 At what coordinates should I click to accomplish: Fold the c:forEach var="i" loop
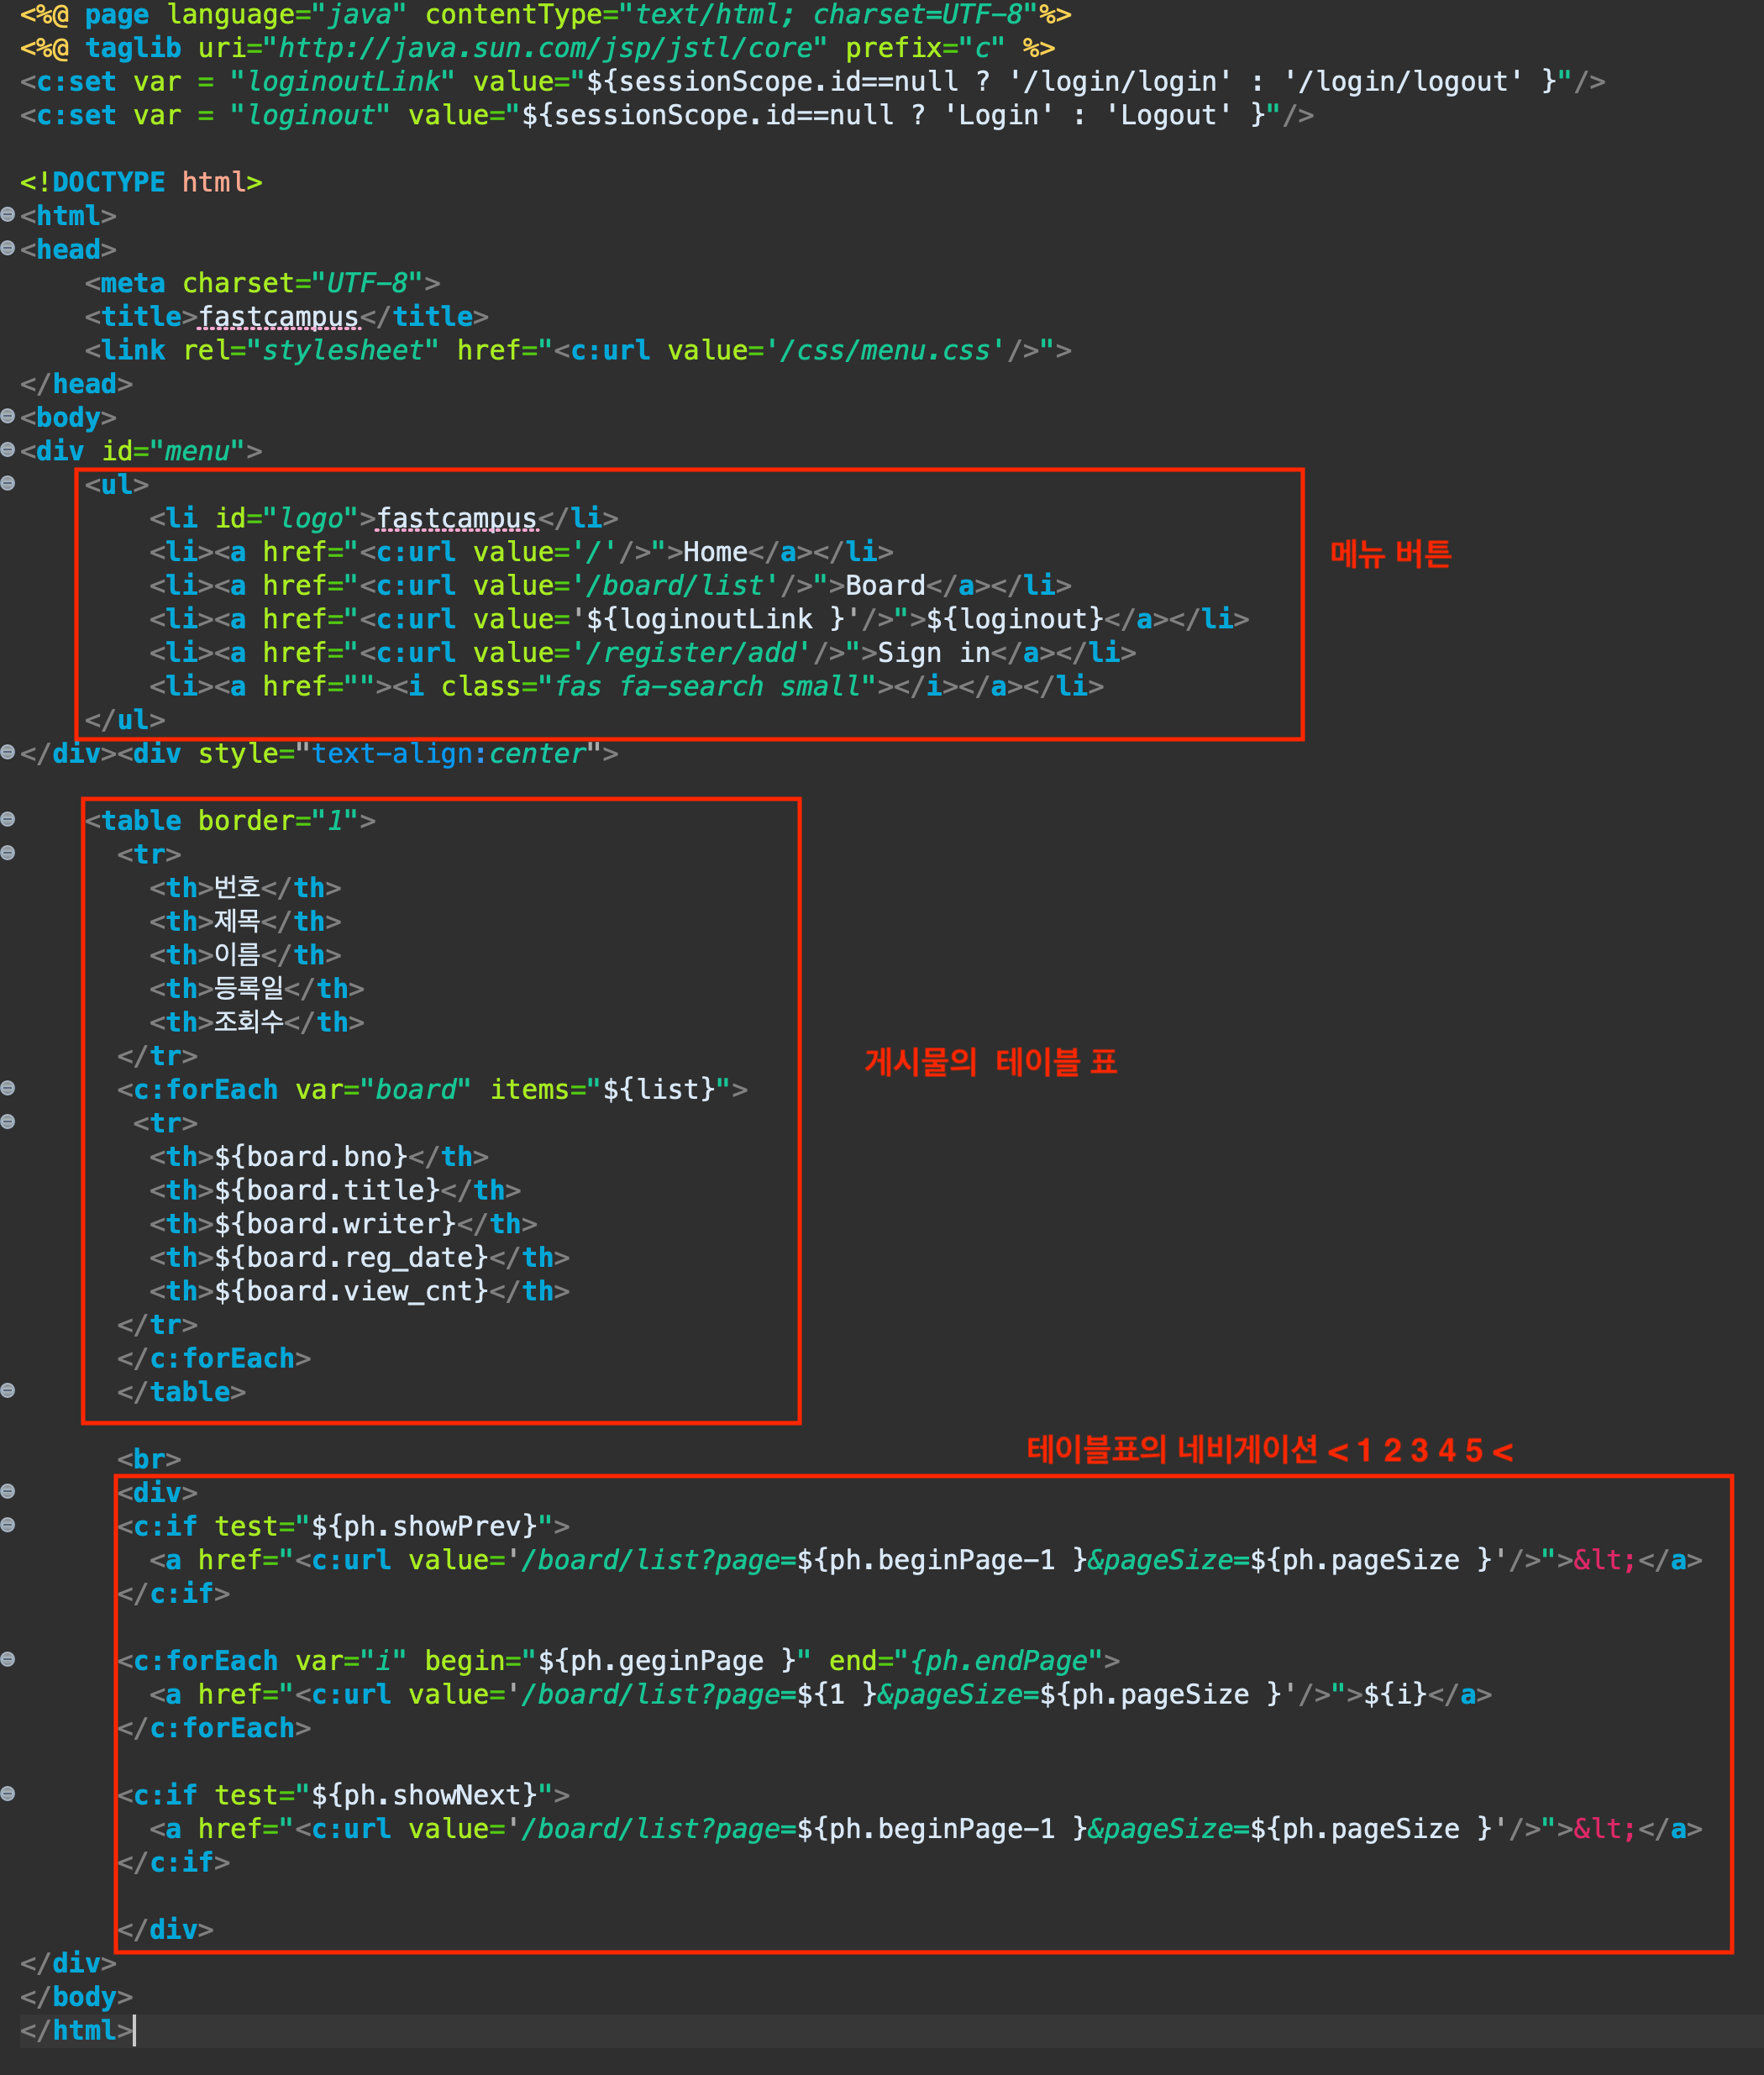coord(8,1660)
